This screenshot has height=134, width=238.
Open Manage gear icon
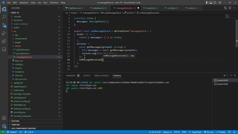tap(4, 126)
